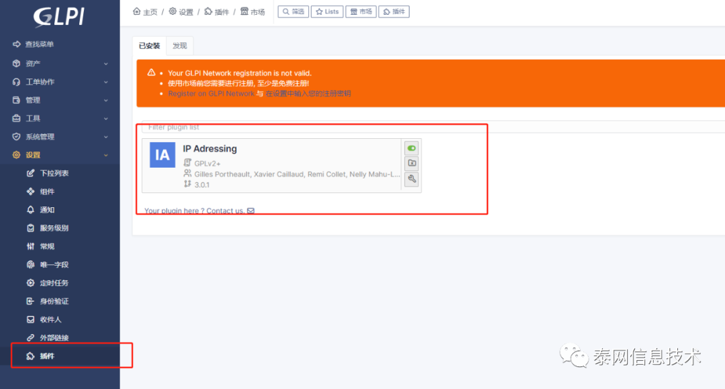Open 身份验证 in the sidebar
The image size is (725, 389).
click(48, 301)
